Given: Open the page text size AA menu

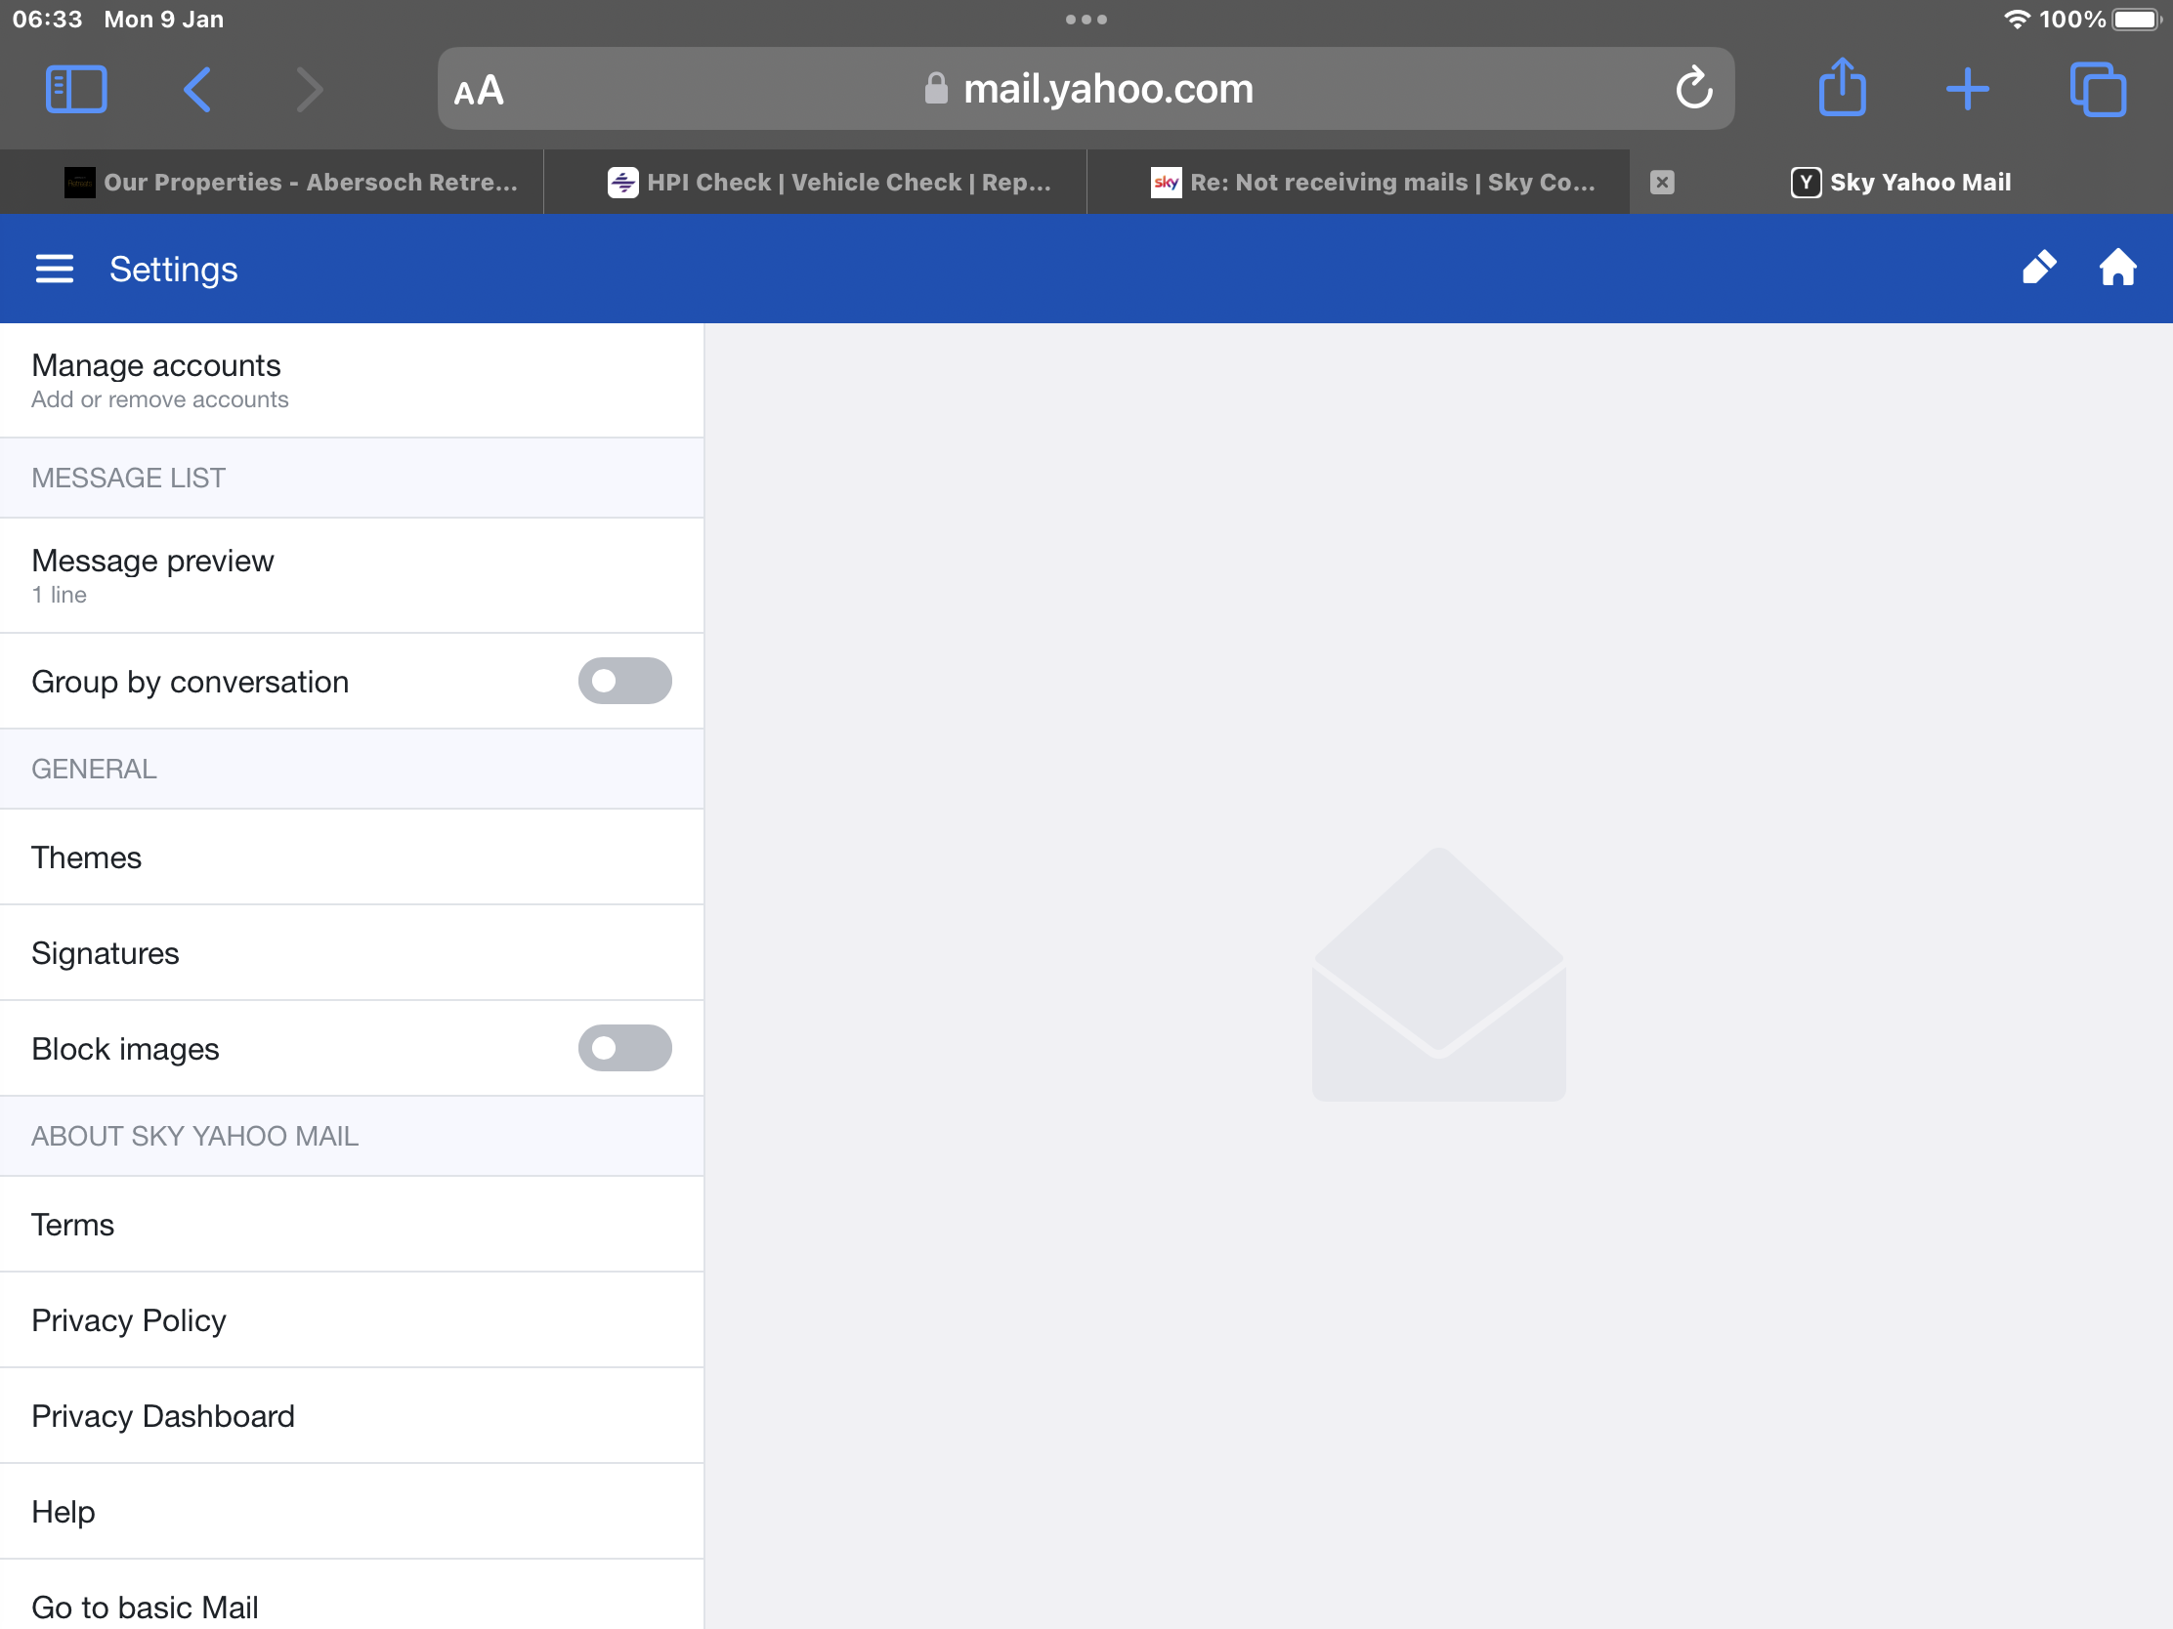Looking at the screenshot, I should click(x=479, y=89).
